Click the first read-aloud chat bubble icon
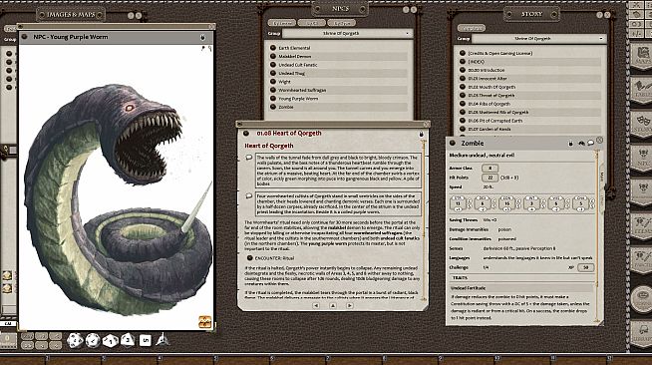652x365 pixels. pos(249,158)
